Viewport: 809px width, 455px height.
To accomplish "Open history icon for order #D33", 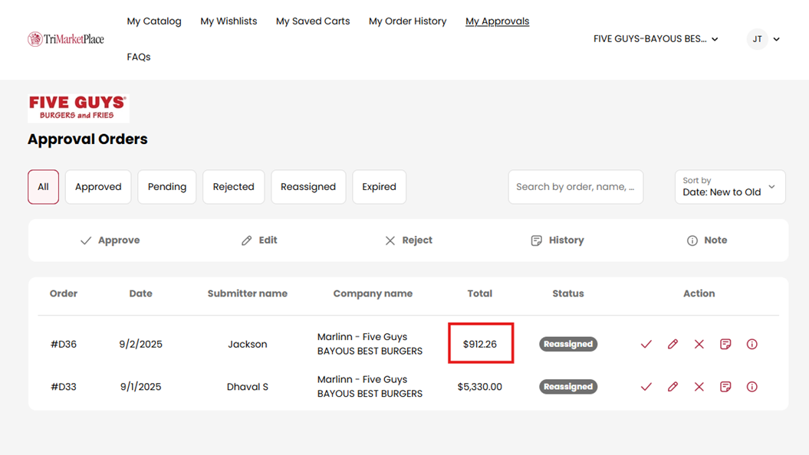I will tap(725, 387).
